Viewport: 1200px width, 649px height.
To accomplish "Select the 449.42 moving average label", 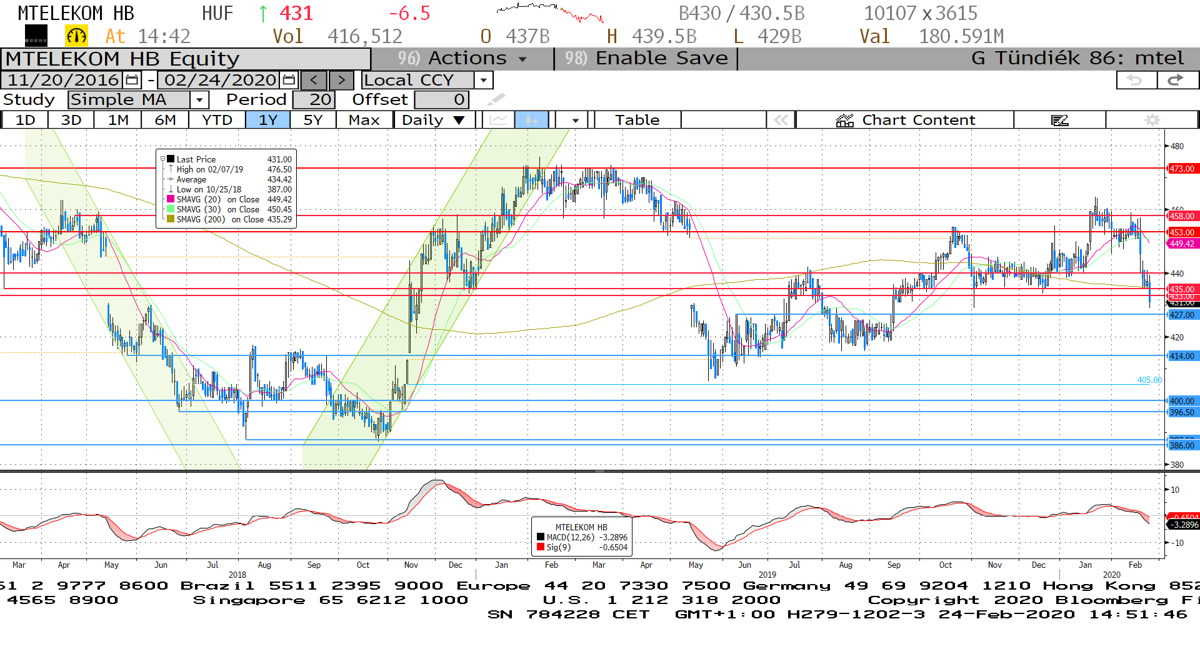I will point(1182,244).
